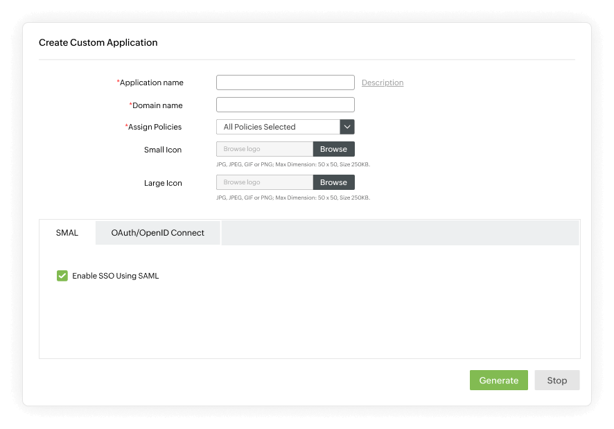Click the Generate button
The image size is (614, 429).
[499, 380]
